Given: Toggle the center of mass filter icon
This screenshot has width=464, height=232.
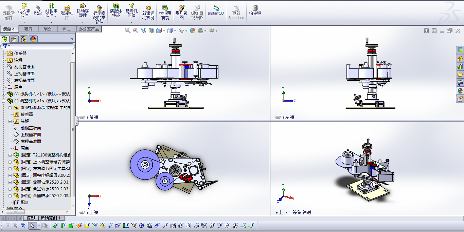Looking at the screenshot, I should (235, 226).
